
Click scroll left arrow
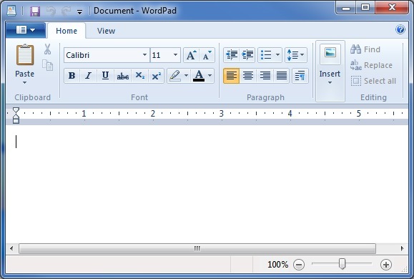pos(11,248)
